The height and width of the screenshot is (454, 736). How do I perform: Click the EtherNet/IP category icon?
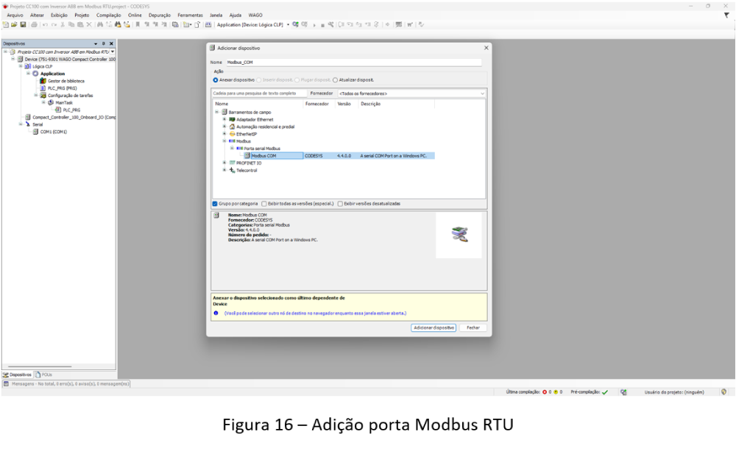click(x=232, y=133)
